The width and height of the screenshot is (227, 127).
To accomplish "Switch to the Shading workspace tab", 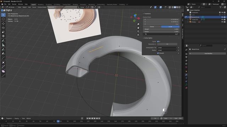I will [x=75, y=5].
